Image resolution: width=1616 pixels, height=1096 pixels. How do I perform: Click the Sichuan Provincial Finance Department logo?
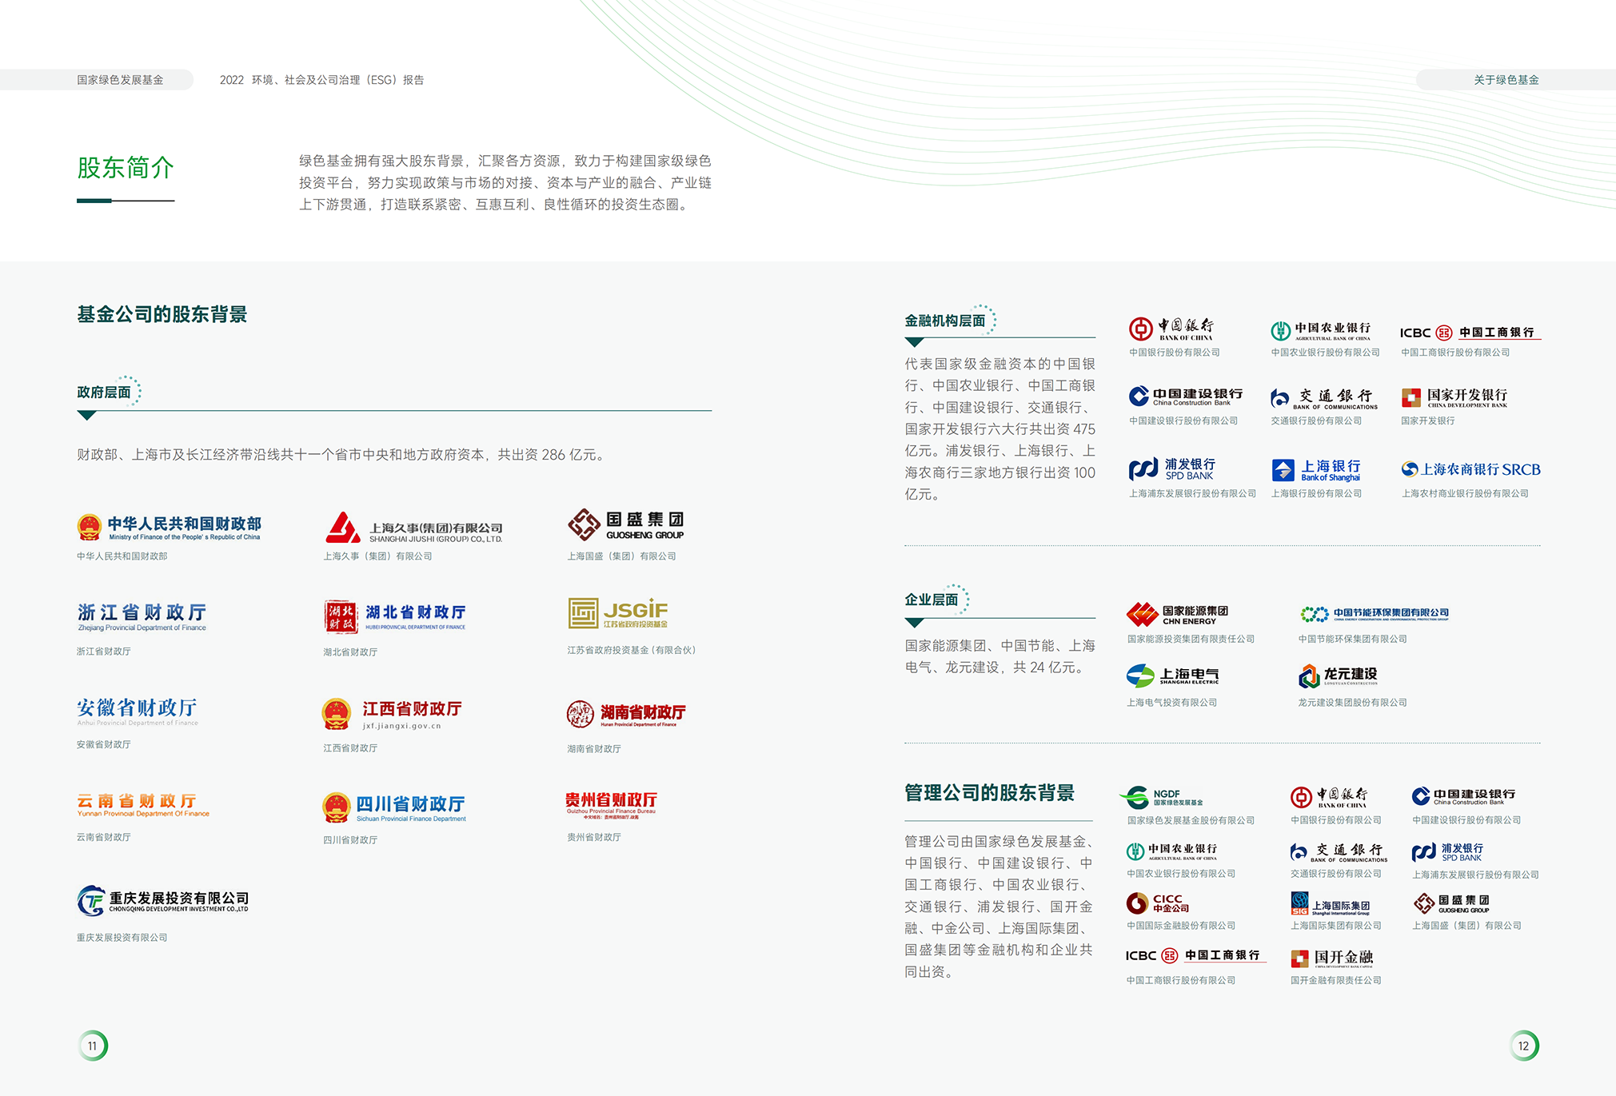coord(394,807)
